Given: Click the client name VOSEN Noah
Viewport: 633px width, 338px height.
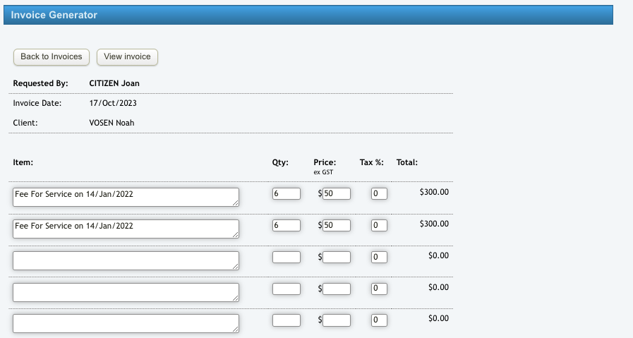Looking at the screenshot, I should (111, 123).
